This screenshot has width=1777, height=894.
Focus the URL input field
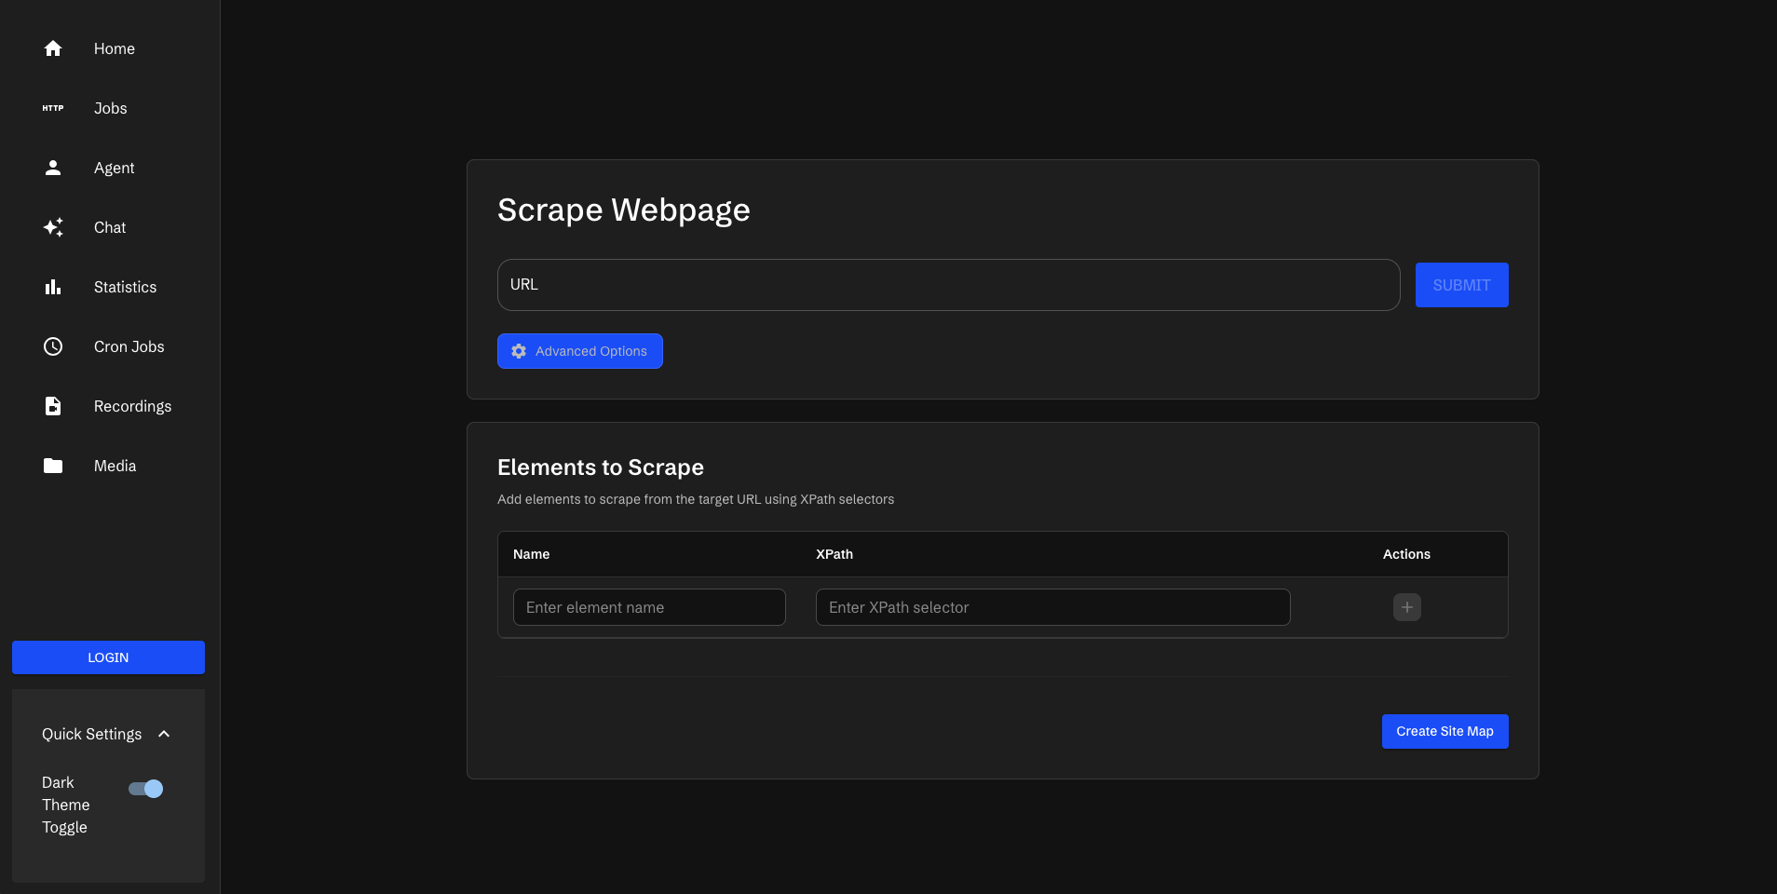click(948, 285)
